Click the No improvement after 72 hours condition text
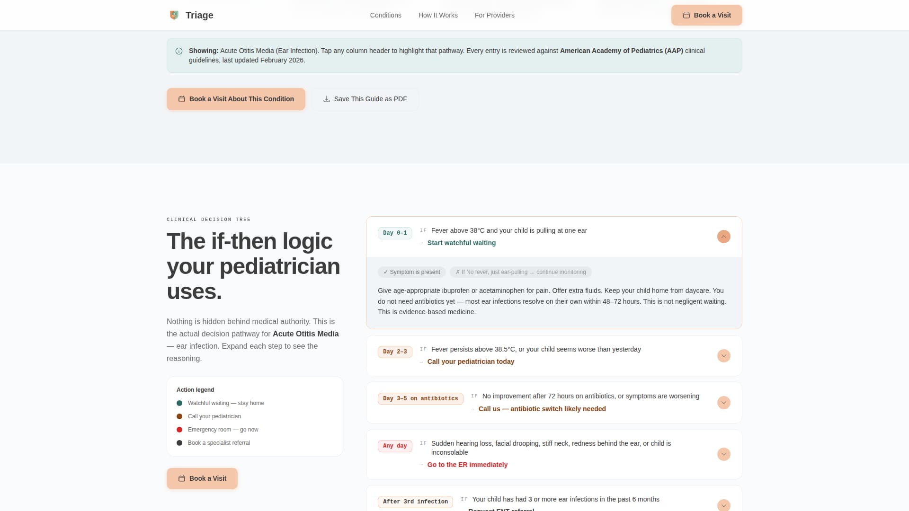 point(591,396)
